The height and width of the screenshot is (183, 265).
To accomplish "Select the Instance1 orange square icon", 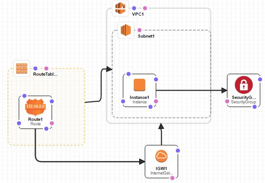I will [139, 85].
